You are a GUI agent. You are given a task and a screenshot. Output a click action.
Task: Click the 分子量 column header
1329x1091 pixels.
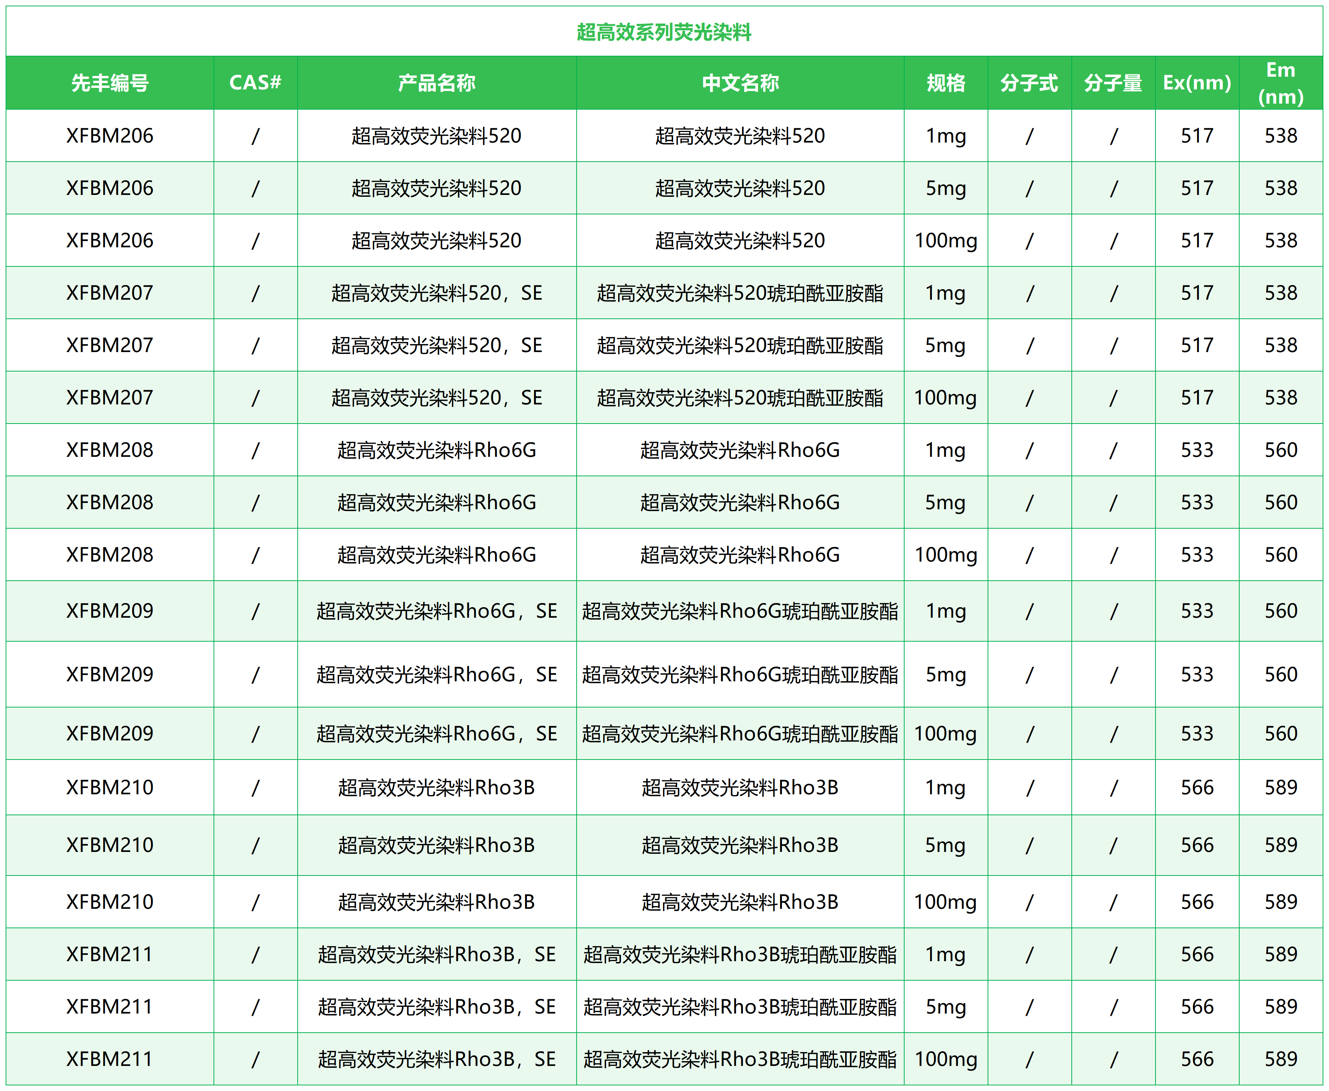(1113, 83)
